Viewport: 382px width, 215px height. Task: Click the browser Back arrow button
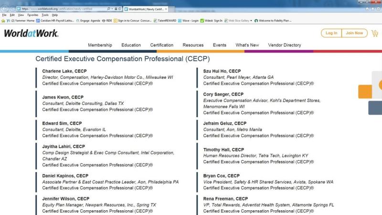tap(5, 9)
